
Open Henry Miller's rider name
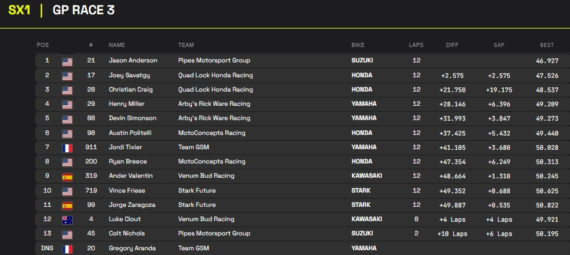pyautogui.click(x=126, y=104)
